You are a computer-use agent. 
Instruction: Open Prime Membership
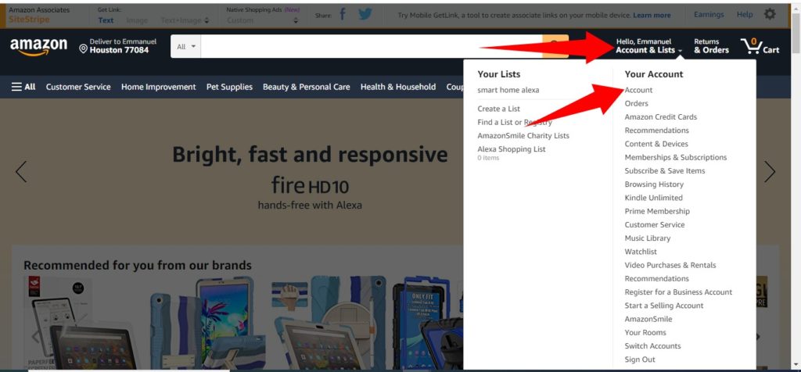tap(657, 211)
